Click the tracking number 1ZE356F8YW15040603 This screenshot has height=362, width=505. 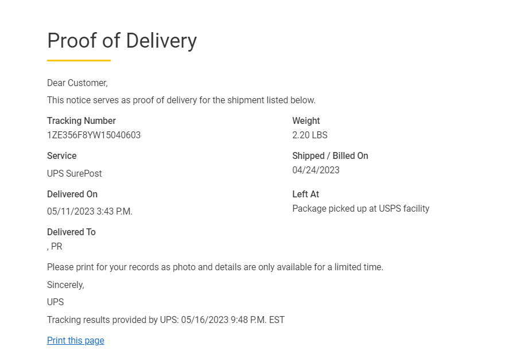94,135
